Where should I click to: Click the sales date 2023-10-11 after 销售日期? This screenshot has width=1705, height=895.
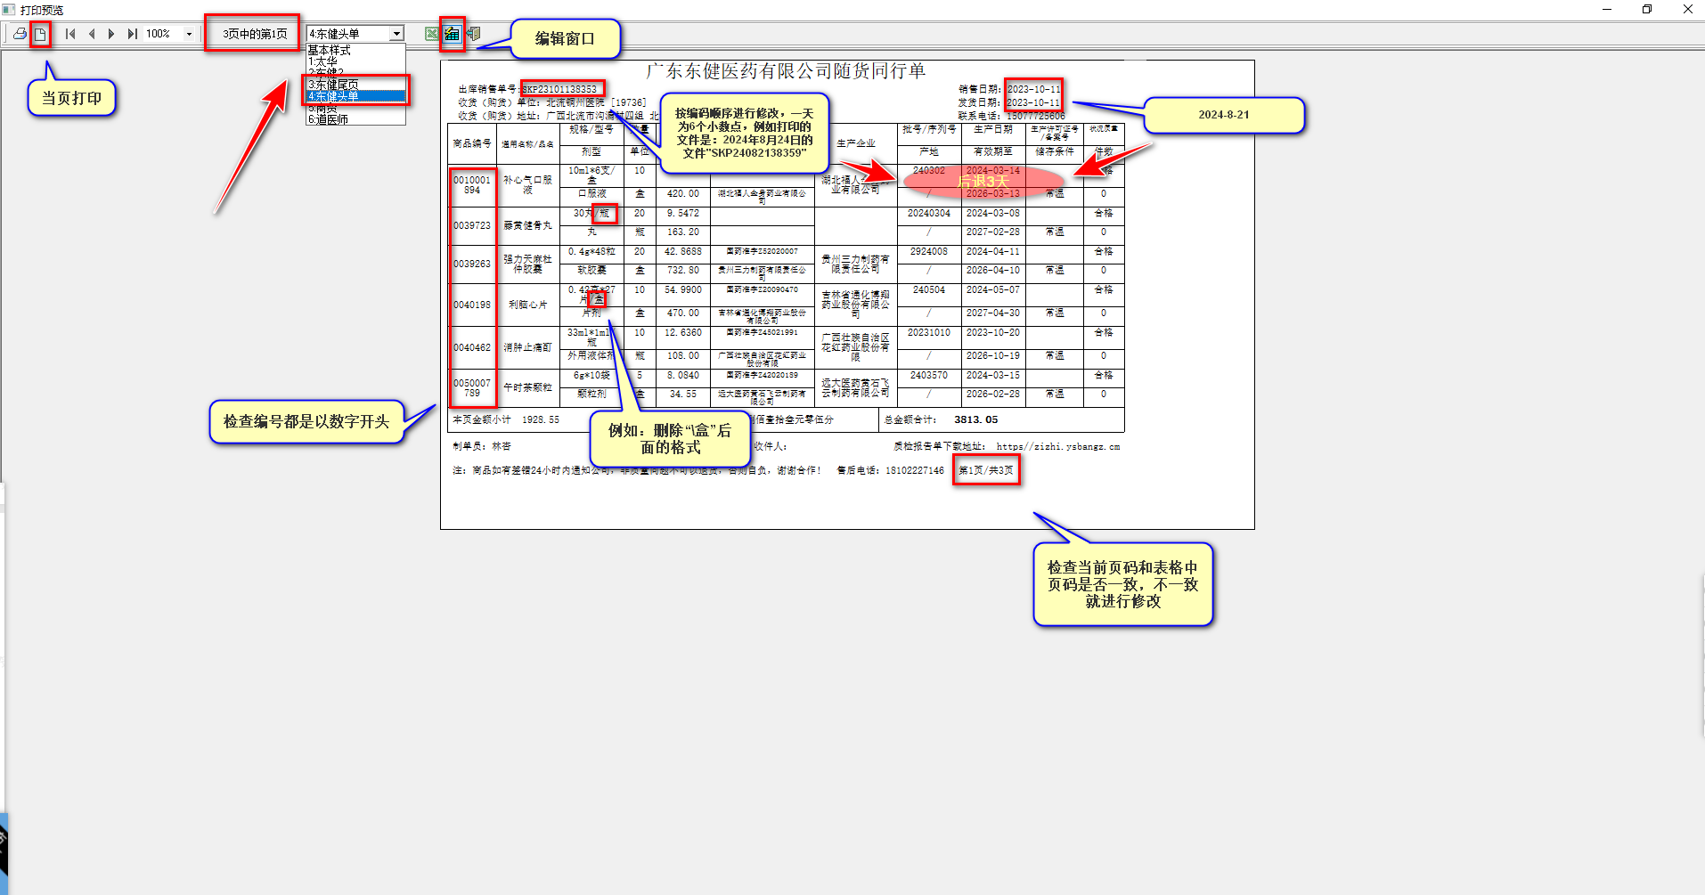point(1033,89)
